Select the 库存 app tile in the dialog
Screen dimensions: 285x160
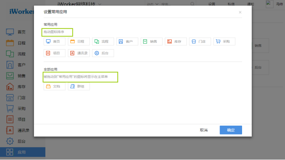click(175, 41)
